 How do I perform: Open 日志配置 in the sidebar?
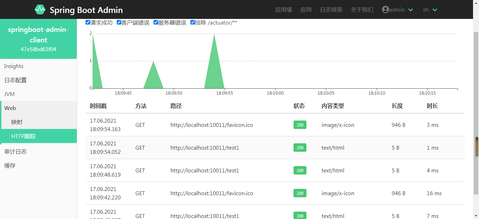pos(38,80)
